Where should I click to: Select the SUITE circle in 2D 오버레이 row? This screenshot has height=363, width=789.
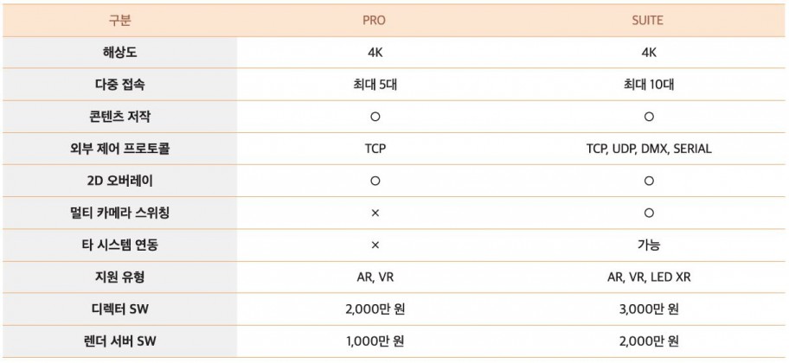pyautogui.click(x=648, y=181)
